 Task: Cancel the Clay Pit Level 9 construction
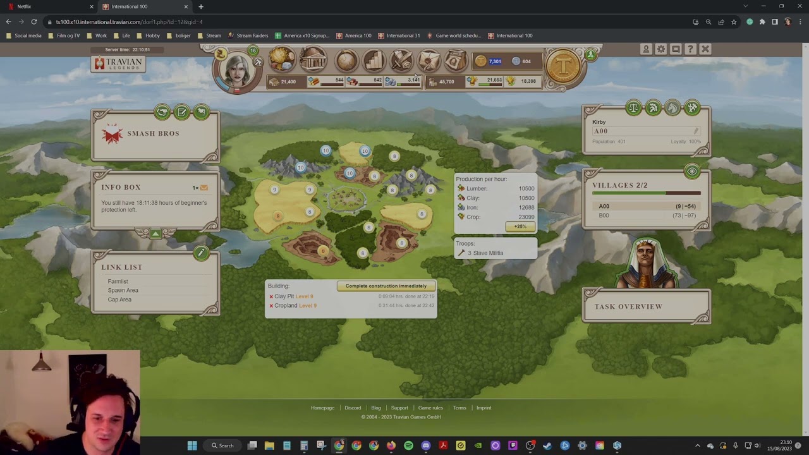[271, 296]
